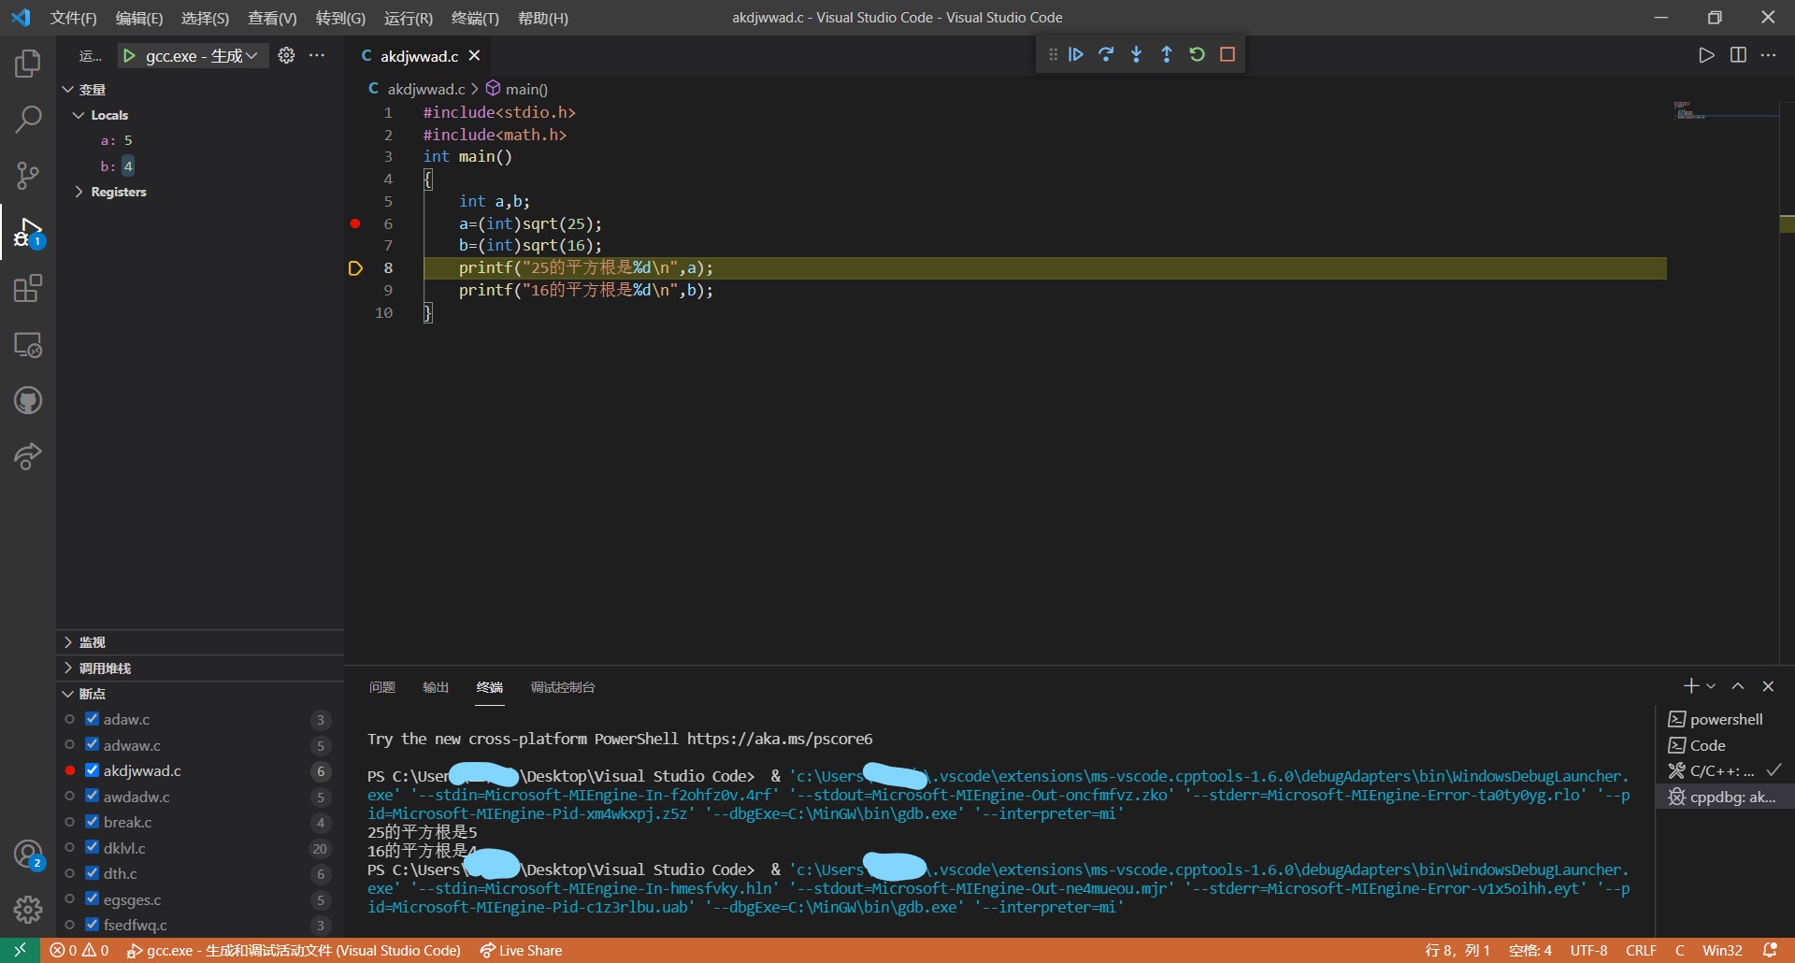Continue debugging execution

(1076, 54)
